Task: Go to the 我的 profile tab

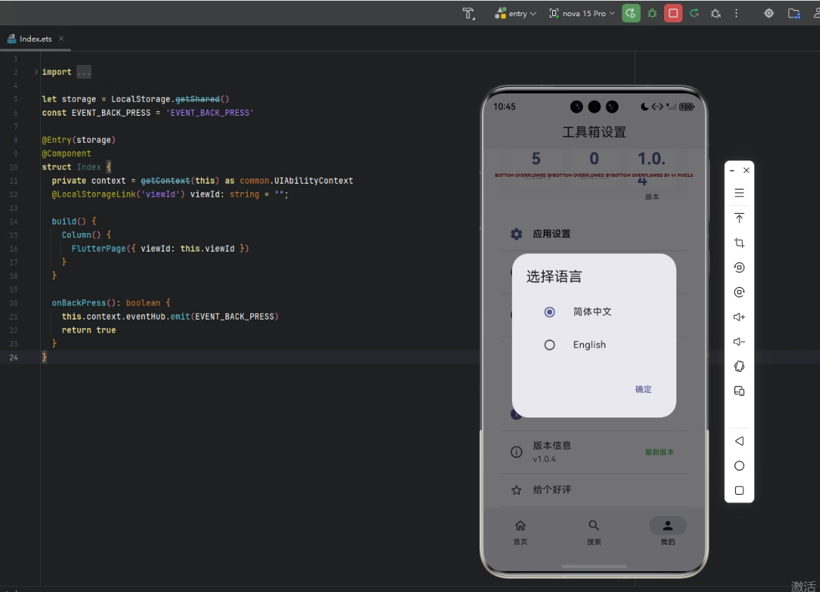Action: (x=668, y=532)
